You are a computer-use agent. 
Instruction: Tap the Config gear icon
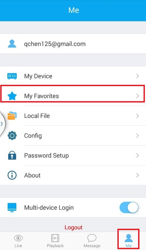pos(12,136)
